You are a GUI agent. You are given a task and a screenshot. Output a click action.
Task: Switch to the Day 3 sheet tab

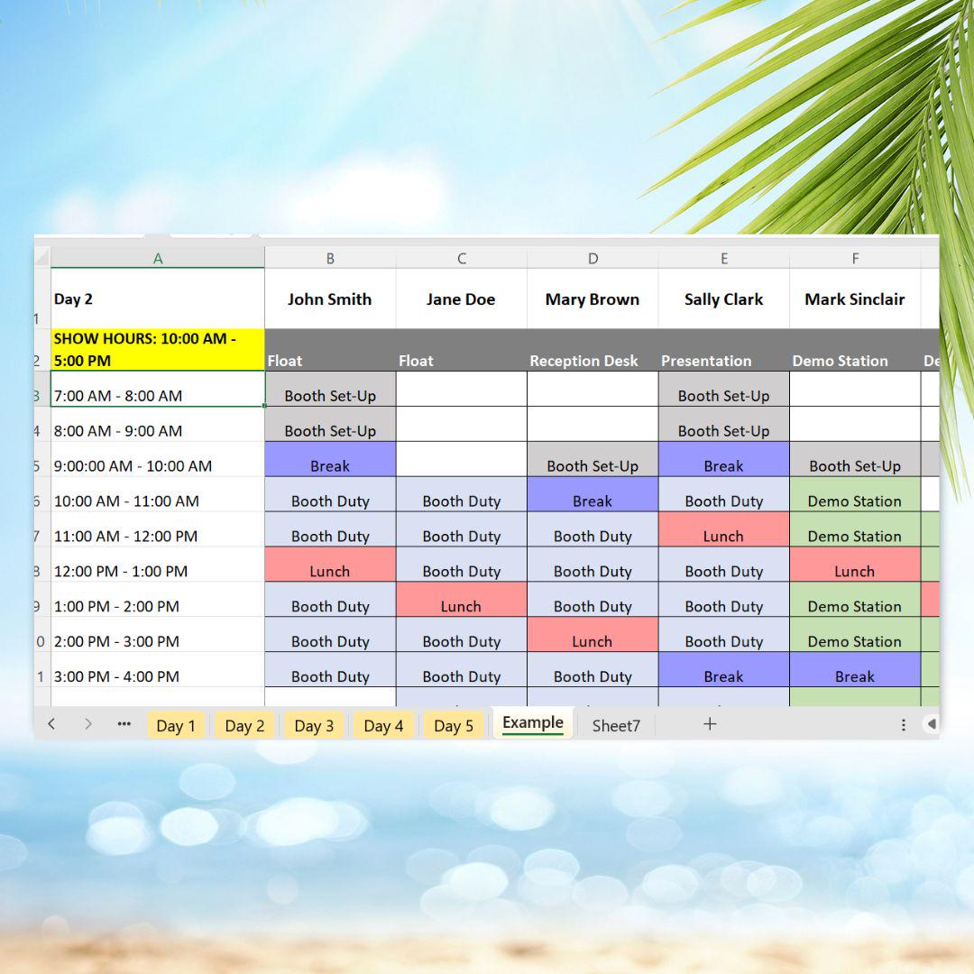314,724
